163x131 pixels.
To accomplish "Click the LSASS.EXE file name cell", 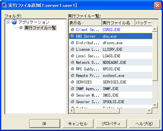I will (111, 56).
